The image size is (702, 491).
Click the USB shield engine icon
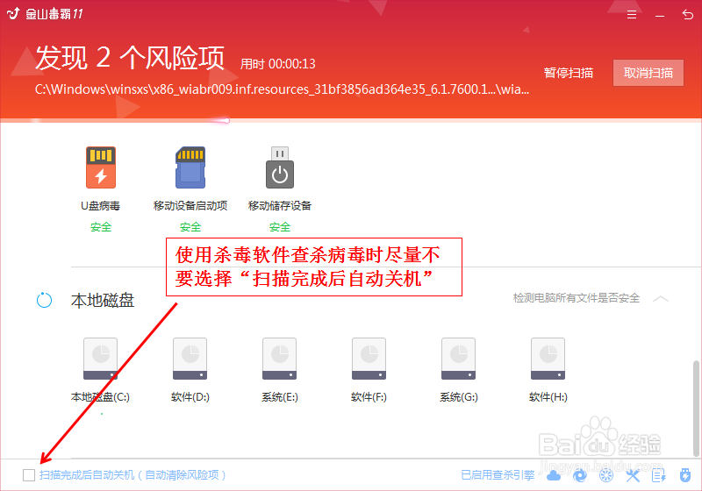click(x=685, y=475)
